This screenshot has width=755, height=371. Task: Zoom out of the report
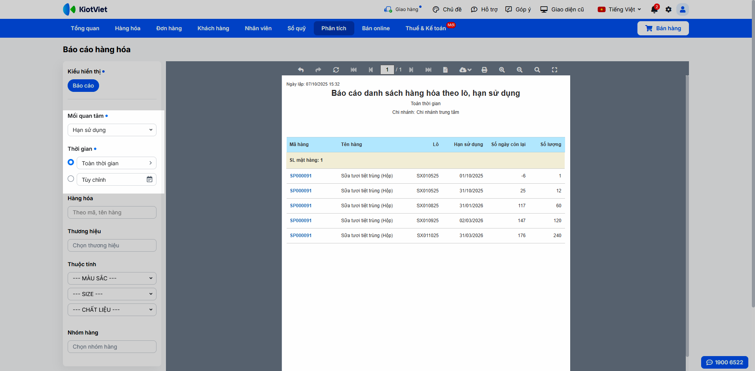pos(519,70)
